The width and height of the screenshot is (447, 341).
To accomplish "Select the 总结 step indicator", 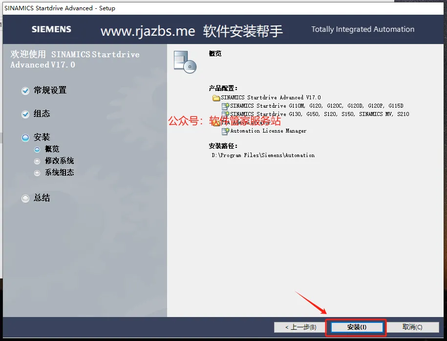I will [x=25, y=198].
